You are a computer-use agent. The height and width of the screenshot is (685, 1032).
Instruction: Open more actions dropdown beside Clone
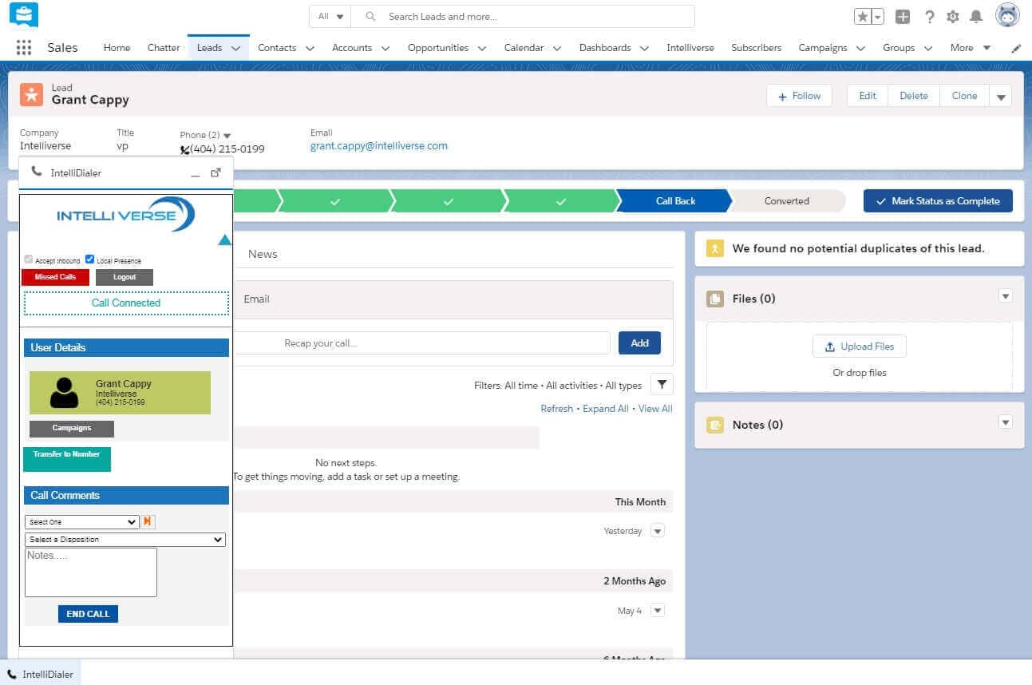tap(1001, 97)
